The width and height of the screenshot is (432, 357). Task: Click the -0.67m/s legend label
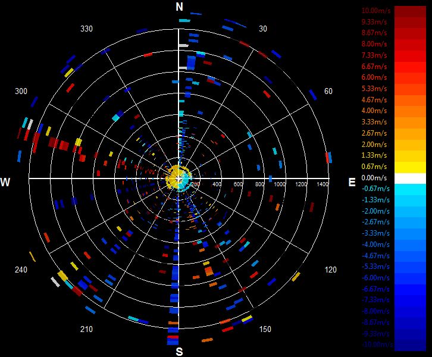pos(375,189)
